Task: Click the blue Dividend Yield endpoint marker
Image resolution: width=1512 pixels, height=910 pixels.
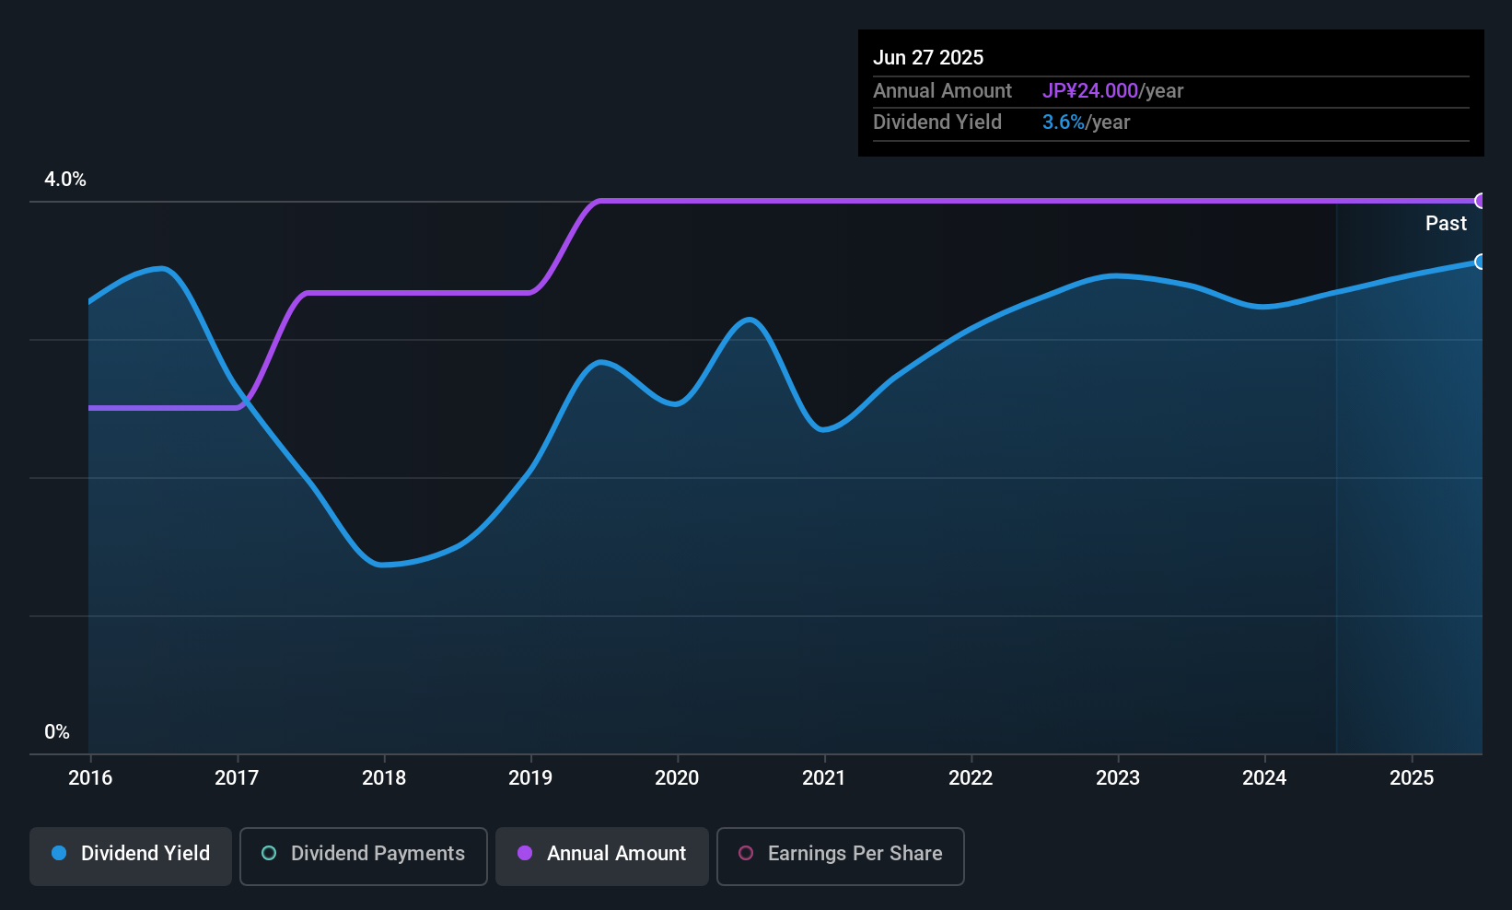Action: pos(1481,262)
